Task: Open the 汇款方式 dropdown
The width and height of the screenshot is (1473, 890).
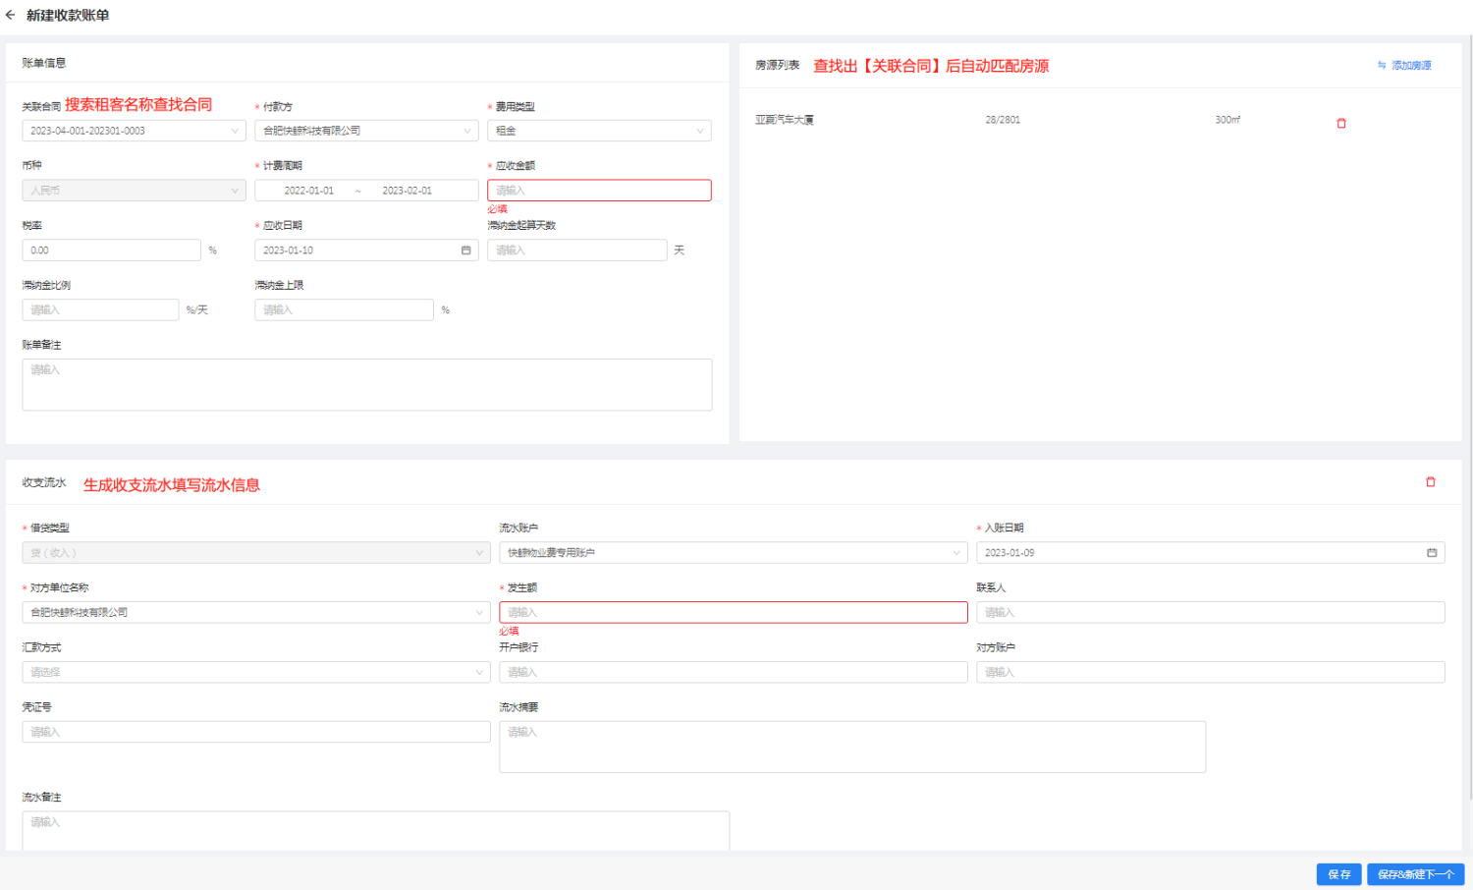Action: click(256, 672)
